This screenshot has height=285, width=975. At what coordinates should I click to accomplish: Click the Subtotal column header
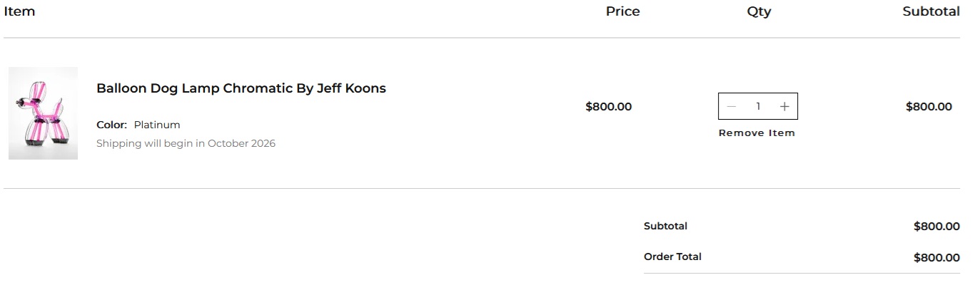click(931, 11)
